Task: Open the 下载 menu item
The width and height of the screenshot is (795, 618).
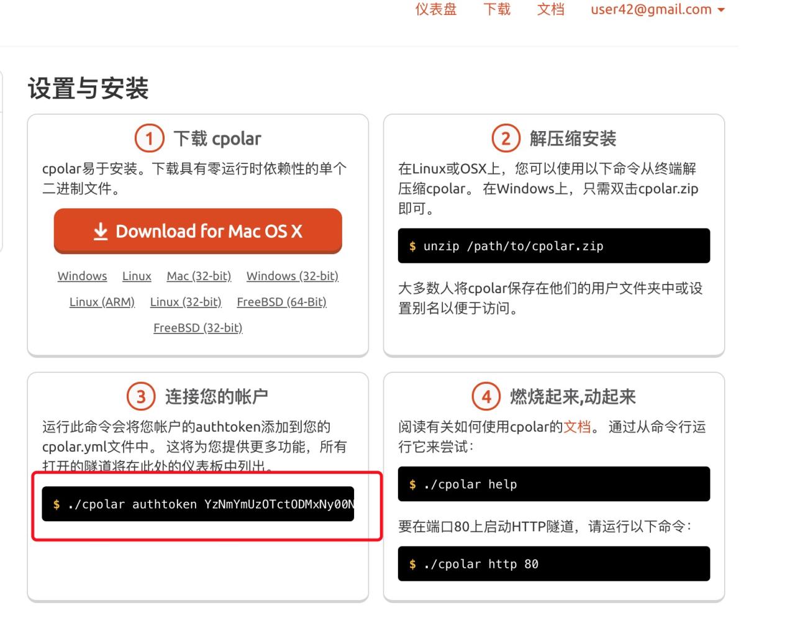Action: coord(496,9)
